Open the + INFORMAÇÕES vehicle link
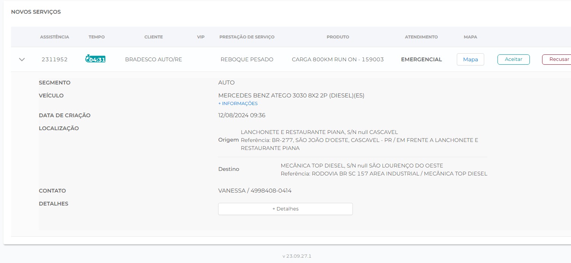571x263 pixels. 238,104
